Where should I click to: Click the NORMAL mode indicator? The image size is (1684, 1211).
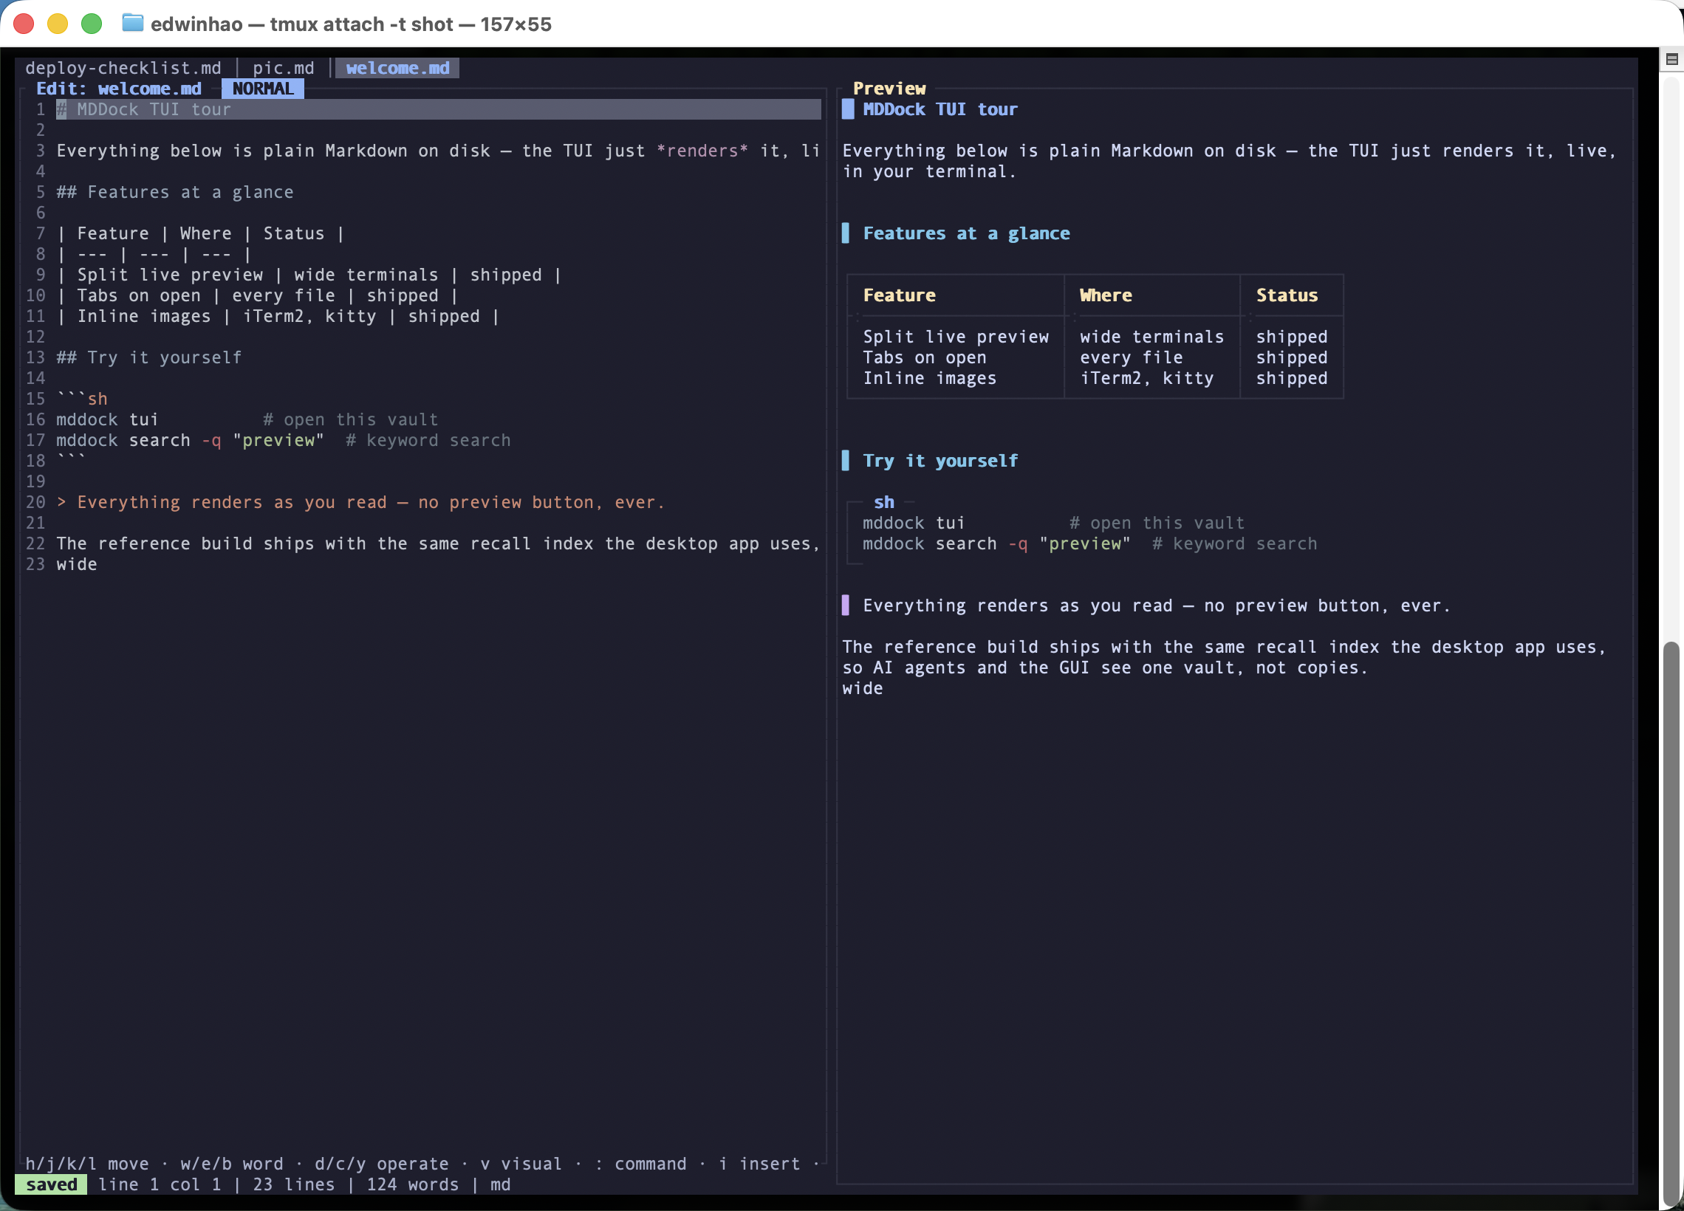click(x=263, y=89)
